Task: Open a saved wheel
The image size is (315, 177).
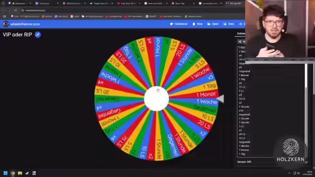Action: point(213,24)
